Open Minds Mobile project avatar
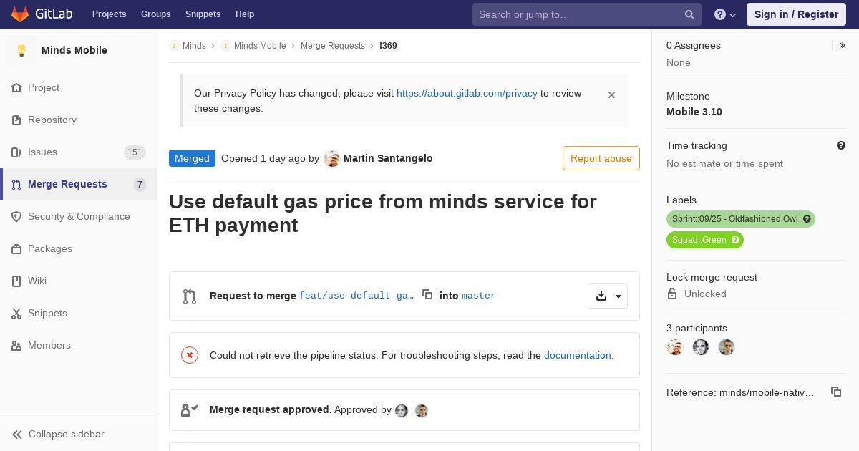The height and width of the screenshot is (451, 859). point(21,50)
